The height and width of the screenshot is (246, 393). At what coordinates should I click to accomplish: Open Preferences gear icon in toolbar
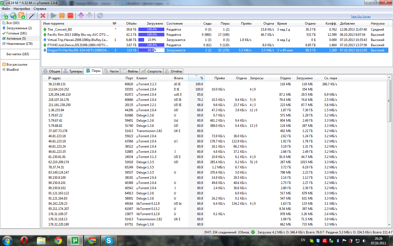pyautogui.click(x=100, y=16)
